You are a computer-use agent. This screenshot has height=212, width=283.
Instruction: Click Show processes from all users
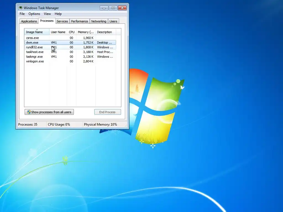tap(49, 112)
